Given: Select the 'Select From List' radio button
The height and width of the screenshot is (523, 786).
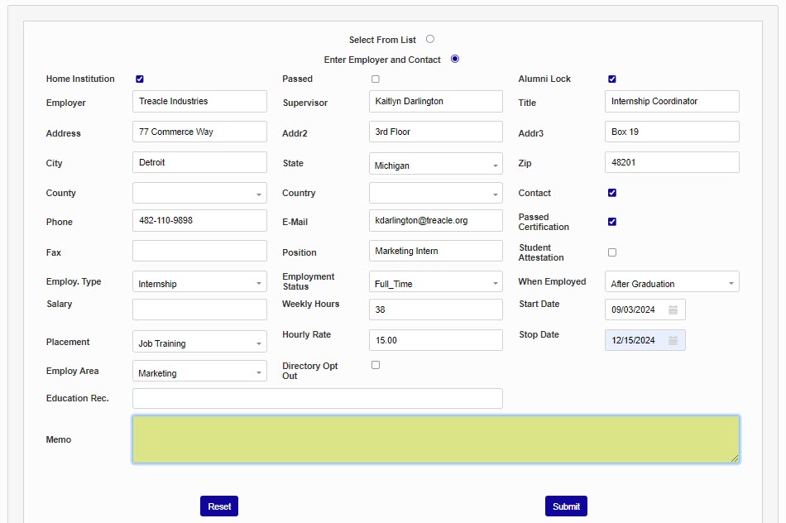Looking at the screenshot, I should tap(430, 39).
